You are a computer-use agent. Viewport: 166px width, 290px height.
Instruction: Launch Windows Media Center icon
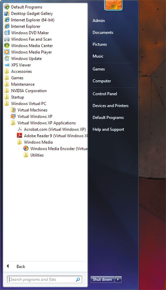click(x=7, y=45)
